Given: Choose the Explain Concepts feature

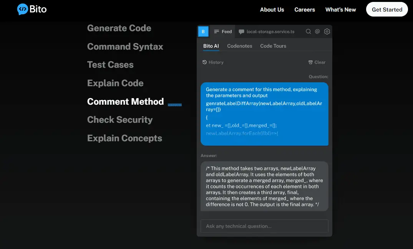Looking at the screenshot, I should tap(124, 138).
